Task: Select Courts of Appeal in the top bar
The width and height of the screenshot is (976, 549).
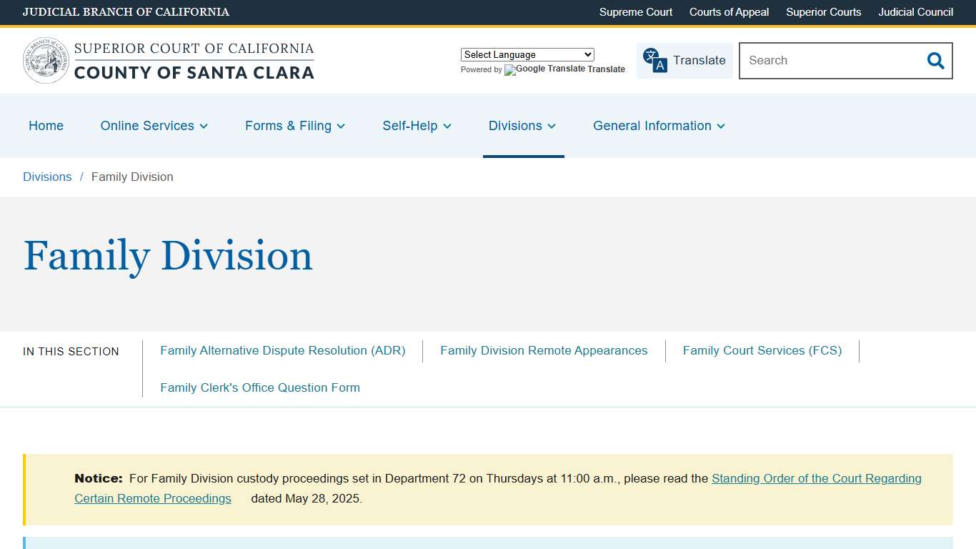Action: (x=729, y=12)
